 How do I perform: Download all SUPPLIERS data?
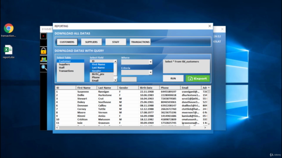tap(91, 42)
